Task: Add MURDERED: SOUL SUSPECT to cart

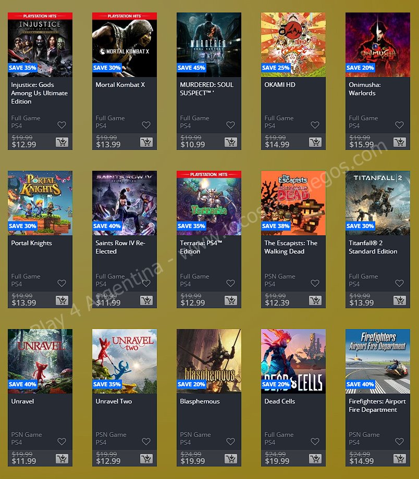Action: click(x=230, y=142)
